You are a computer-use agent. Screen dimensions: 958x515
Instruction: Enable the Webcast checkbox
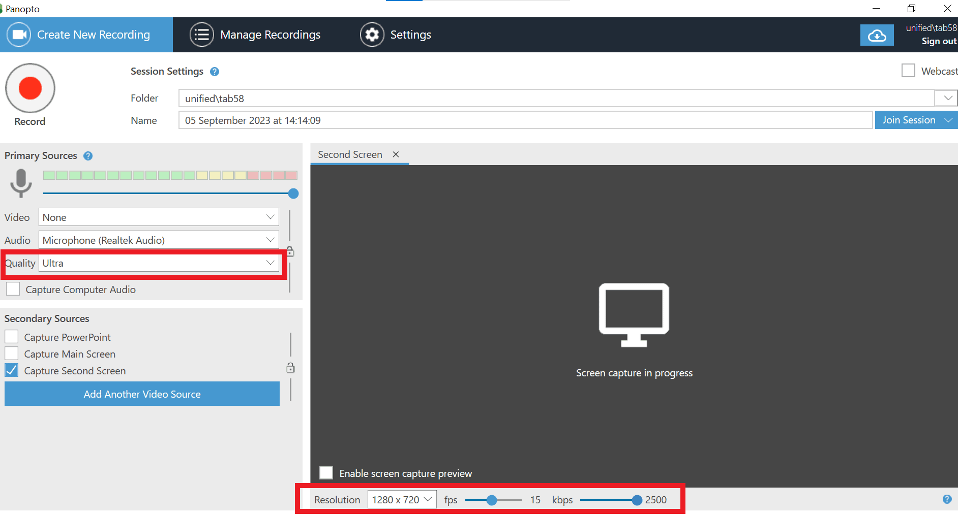point(908,71)
